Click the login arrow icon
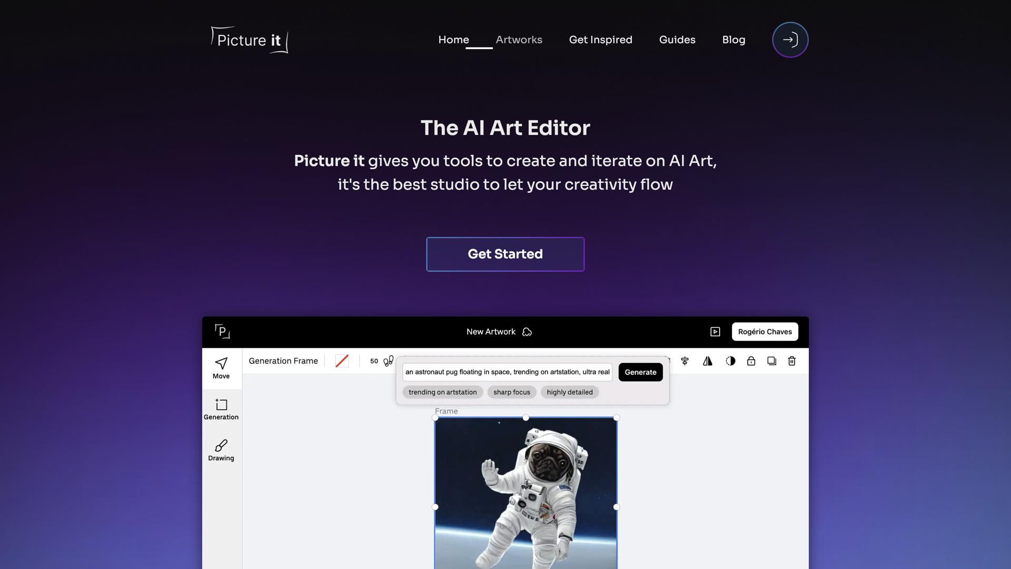This screenshot has width=1011, height=569. coord(790,40)
